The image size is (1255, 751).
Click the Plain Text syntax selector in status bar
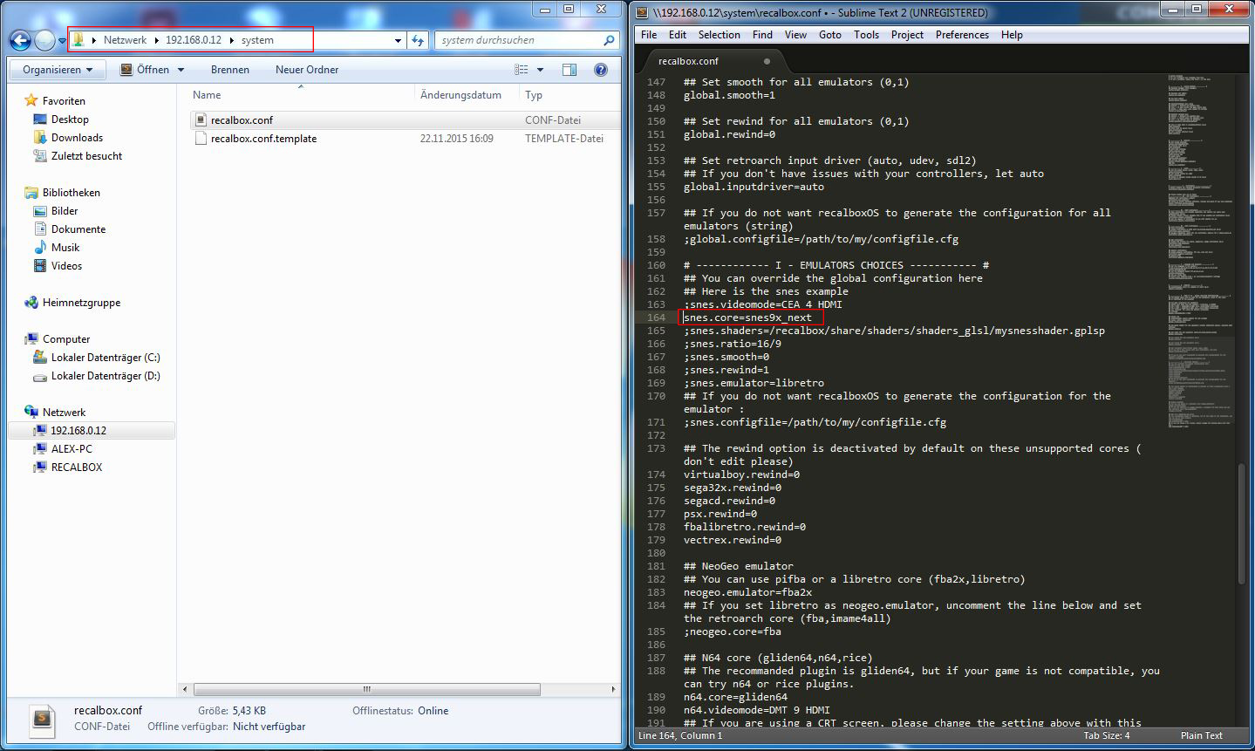(x=1201, y=735)
